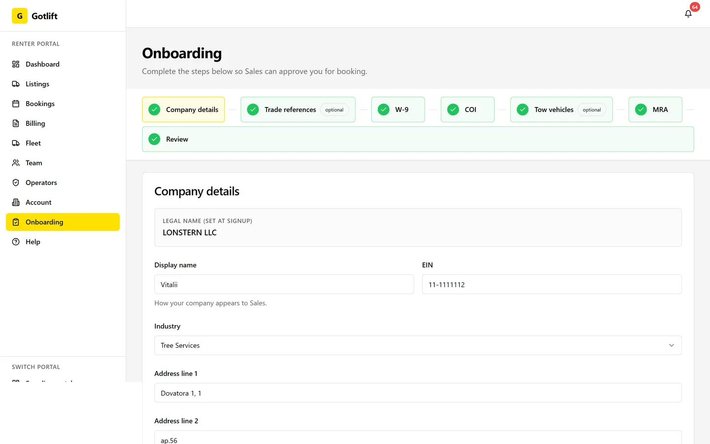Click the Gotlift logo icon

pos(20,16)
